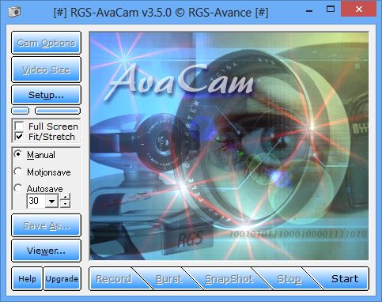The height and width of the screenshot is (302, 382).
Task: Click the Video Size button
Action: [46, 70]
